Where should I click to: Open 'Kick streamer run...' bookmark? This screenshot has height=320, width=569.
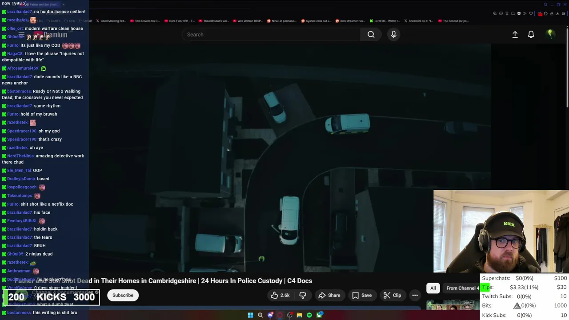(x=350, y=21)
